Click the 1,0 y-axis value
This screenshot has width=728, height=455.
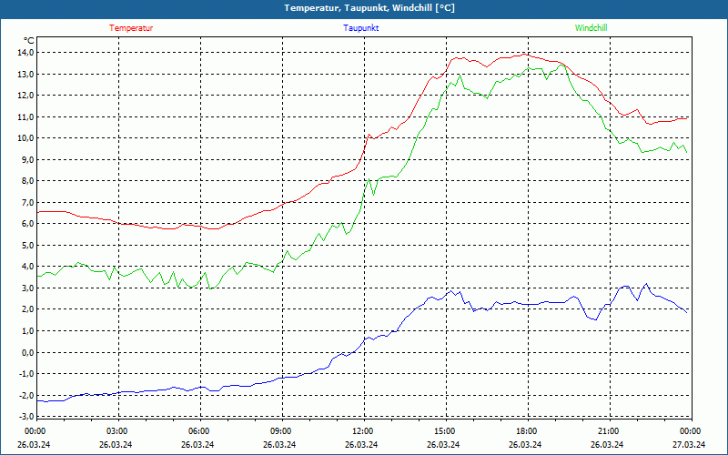pos(28,331)
